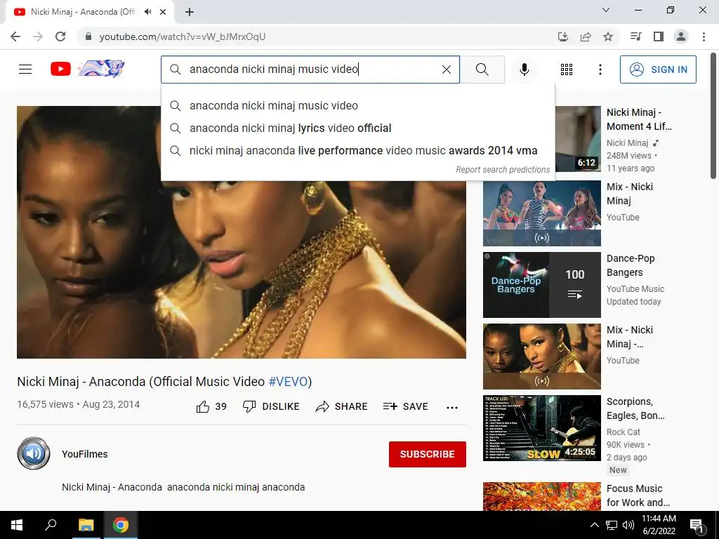Mute tab via the speaker icon on tab
This screenshot has width=719, height=539.
tap(147, 12)
